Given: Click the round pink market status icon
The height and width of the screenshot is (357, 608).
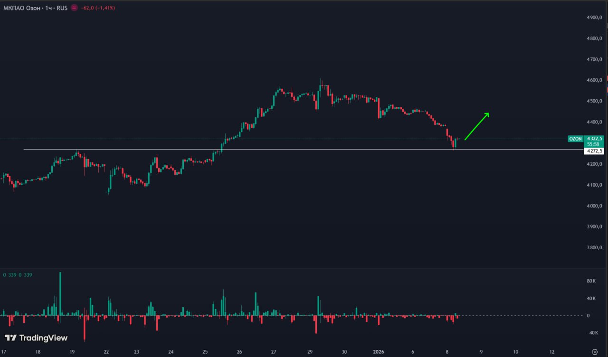Looking at the screenshot, I should click(74, 8).
